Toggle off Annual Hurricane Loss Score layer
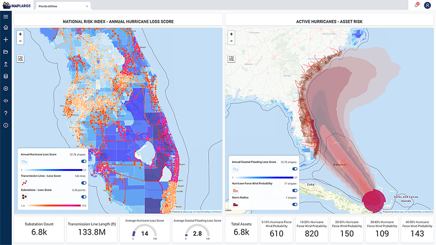The height and width of the screenshot is (245, 436). [84, 161]
